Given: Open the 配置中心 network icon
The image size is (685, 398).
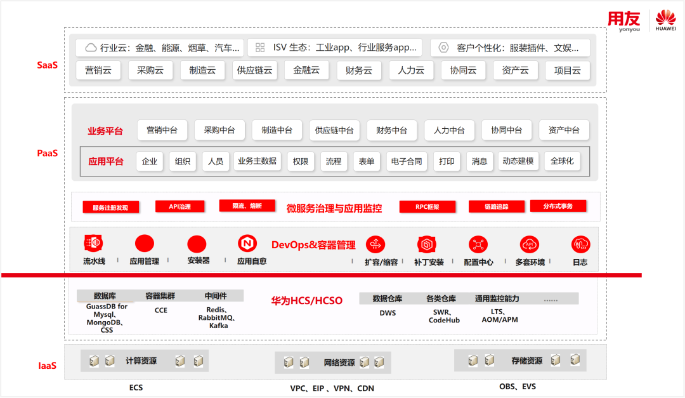Looking at the screenshot, I should [x=478, y=244].
